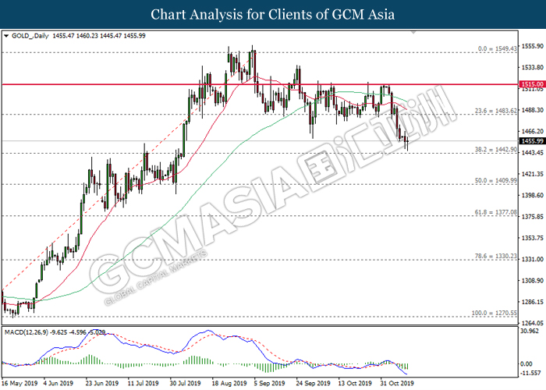546x390 pixels.
Task: Click the MACD scale value 30.962
Action: [530, 331]
